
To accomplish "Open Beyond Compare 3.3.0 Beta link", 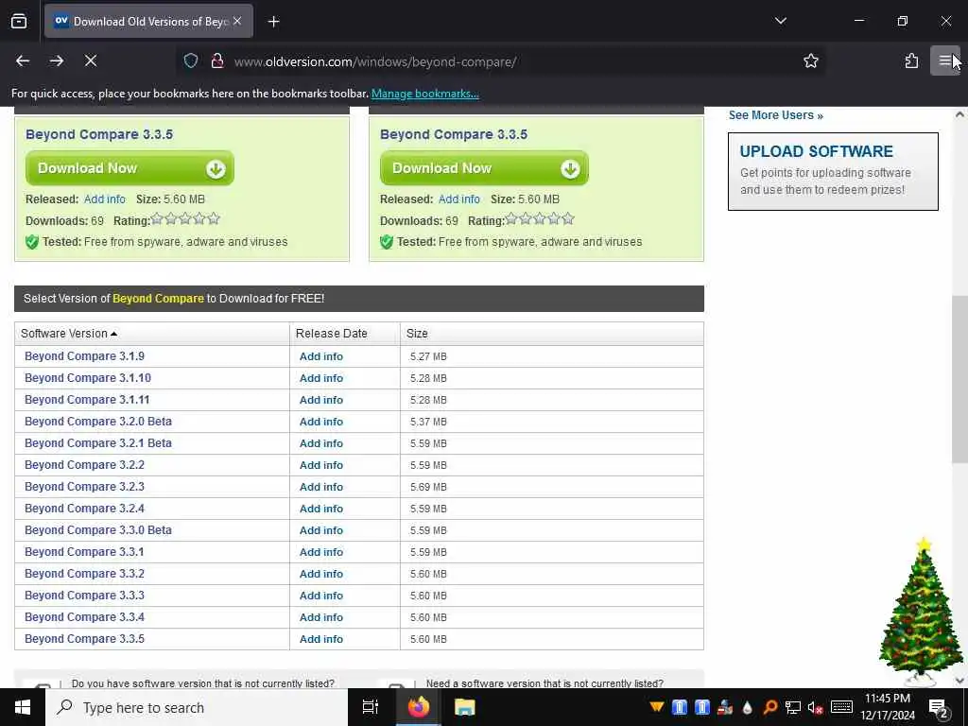I will 98,530.
